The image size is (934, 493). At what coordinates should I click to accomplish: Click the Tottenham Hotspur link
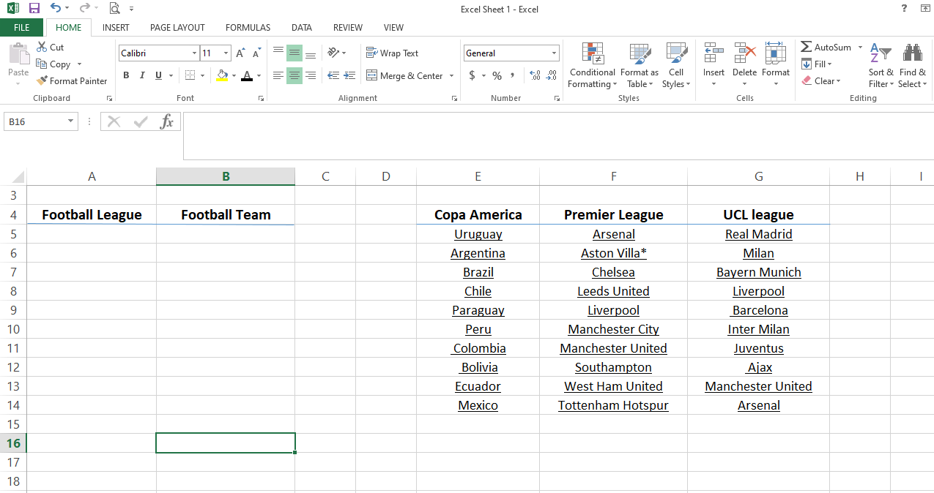(613, 404)
